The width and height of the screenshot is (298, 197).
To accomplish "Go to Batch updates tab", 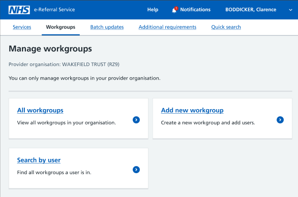I will [x=107, y=27].
